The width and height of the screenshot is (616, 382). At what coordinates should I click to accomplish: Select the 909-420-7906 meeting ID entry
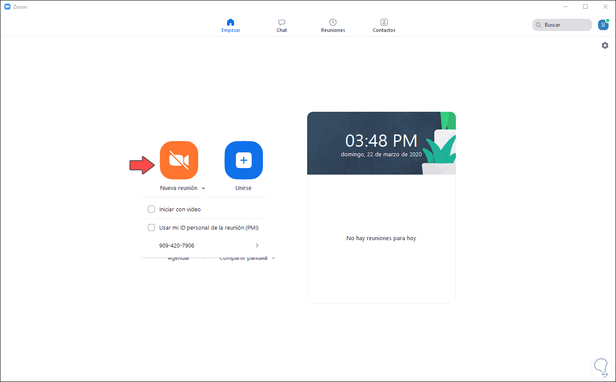pos(204,245)
